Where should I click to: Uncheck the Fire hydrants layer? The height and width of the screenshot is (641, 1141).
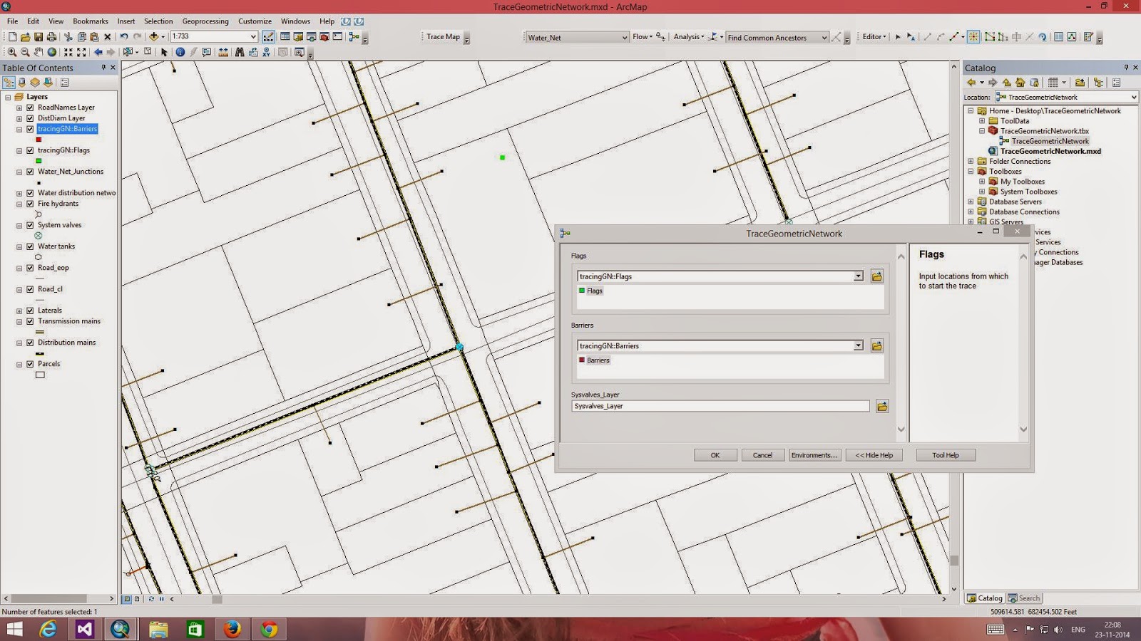tap(30, 204)
